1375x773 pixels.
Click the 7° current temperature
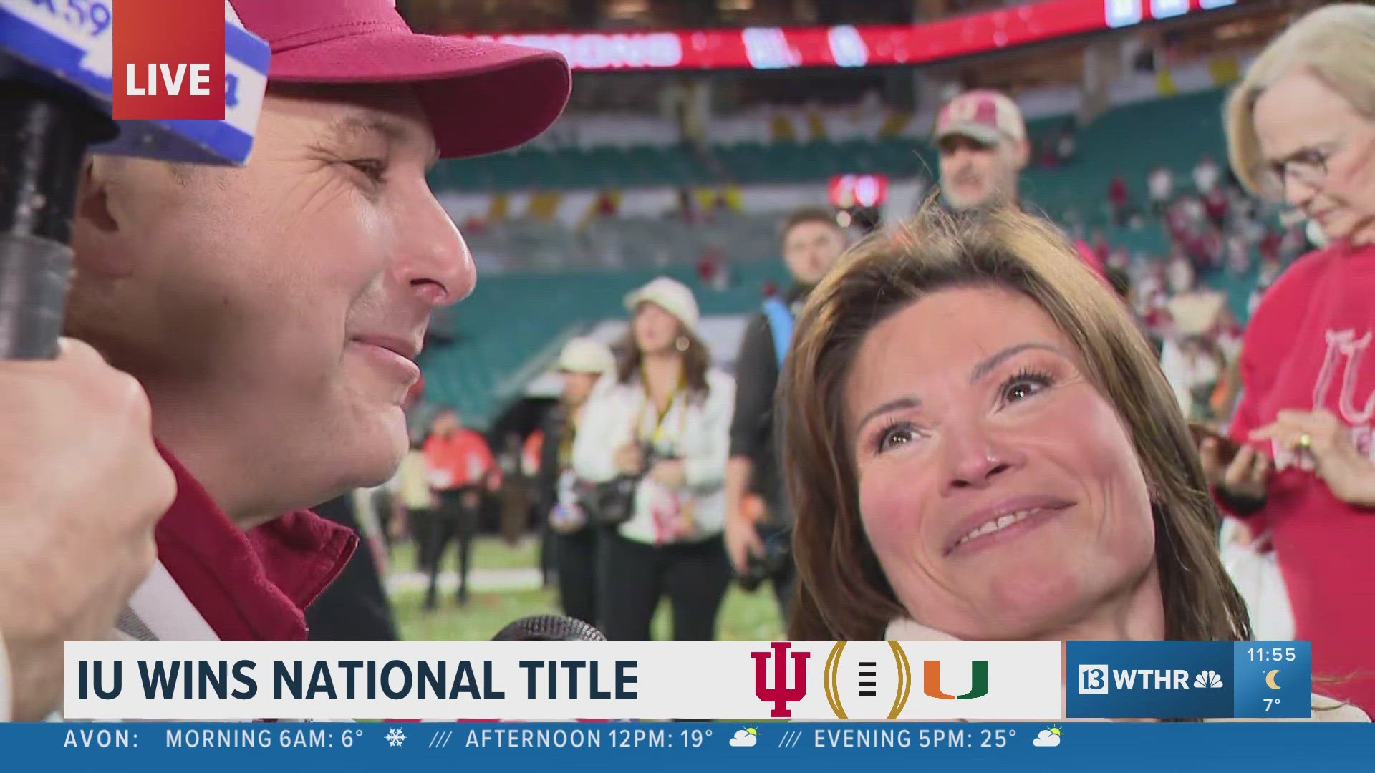(x=1272, y=705)
